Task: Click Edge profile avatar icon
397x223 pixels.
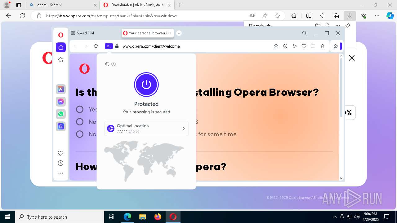Action: click(x=7, y=5)
